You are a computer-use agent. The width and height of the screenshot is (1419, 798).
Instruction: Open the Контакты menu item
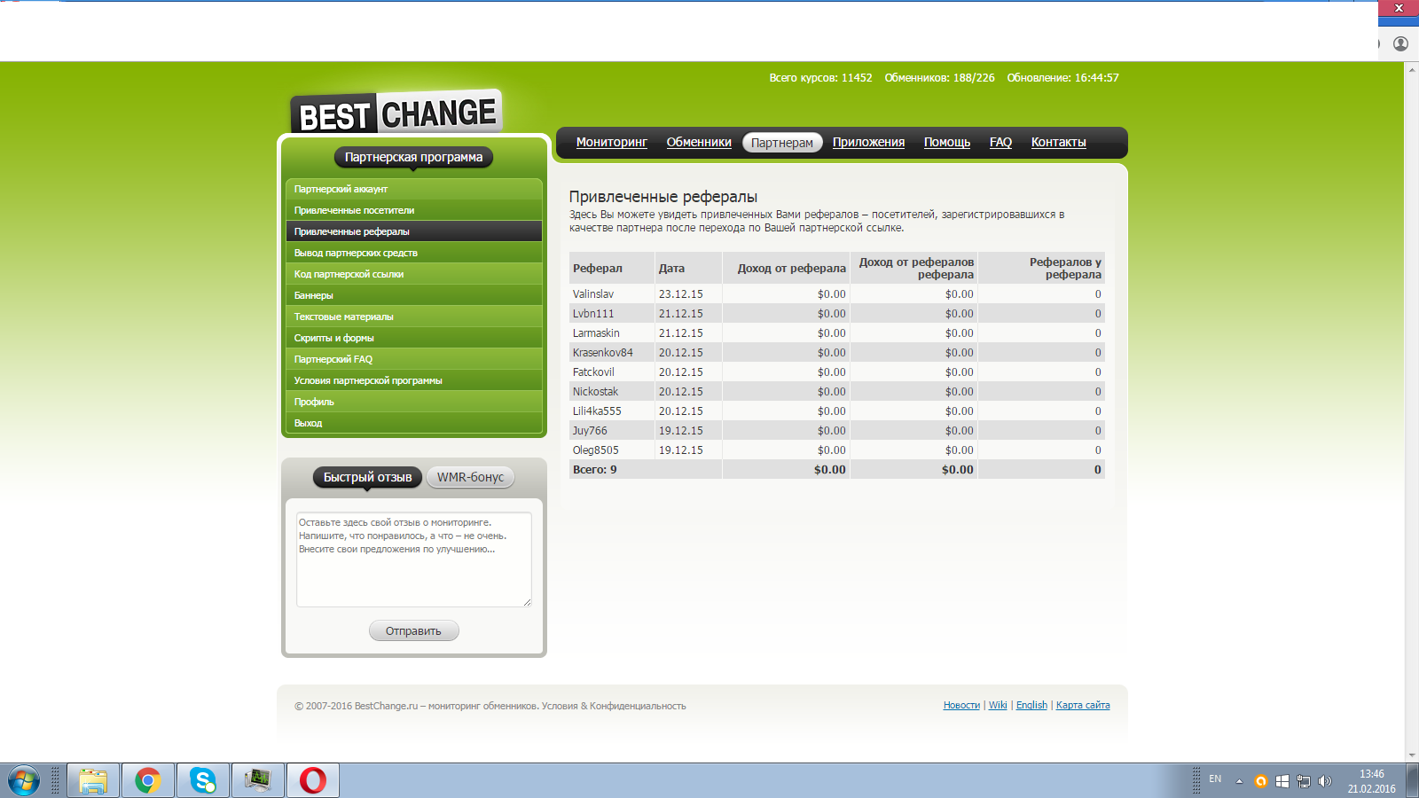(1058, 142)
